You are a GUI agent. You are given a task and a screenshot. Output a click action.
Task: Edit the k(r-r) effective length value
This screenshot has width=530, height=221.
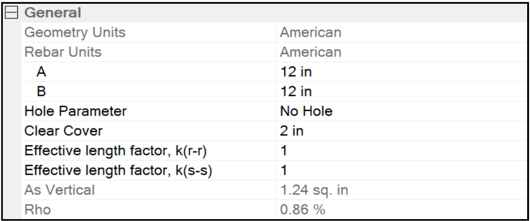283,151
